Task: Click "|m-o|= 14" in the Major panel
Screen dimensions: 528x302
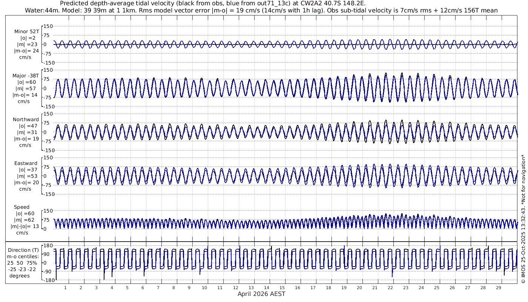Action: [x=26, y=95]
